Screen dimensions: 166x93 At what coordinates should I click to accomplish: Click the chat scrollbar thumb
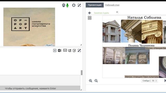82,73
